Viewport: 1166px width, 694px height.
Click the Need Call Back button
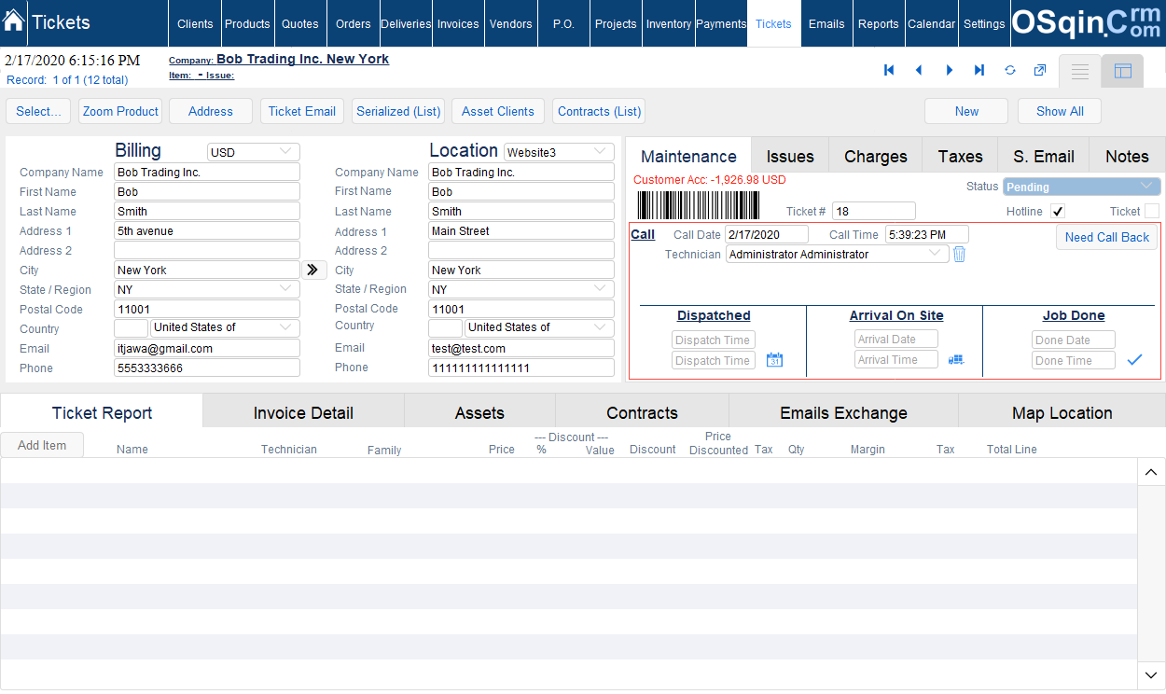1107,237
